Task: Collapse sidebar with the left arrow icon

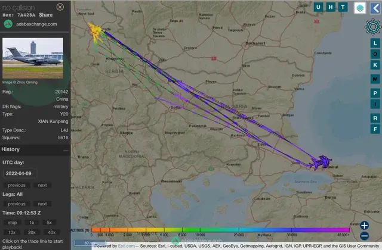Action: 375,8
